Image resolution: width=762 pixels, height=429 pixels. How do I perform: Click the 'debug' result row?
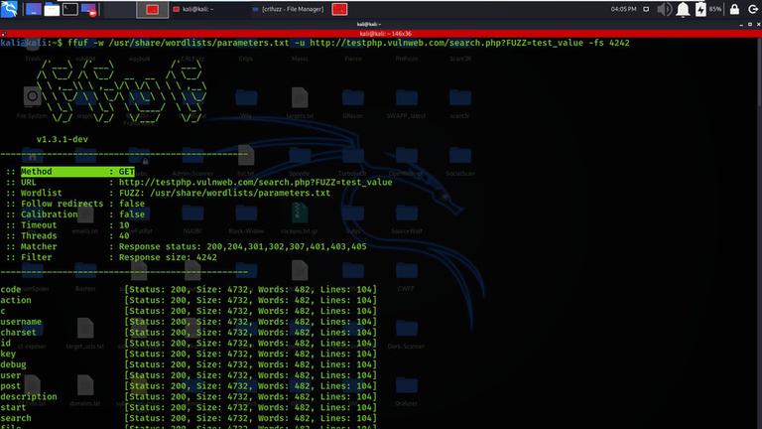189,364
